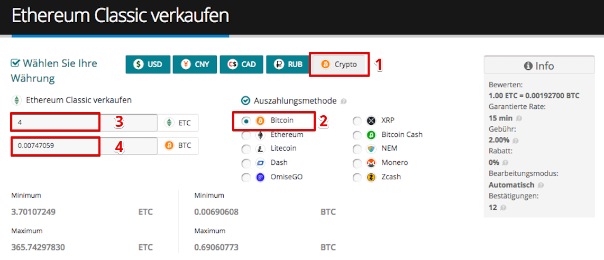Click the ETC icon beside the amount field
The width and height of the screenshot is (604, 260).
(169, 123)
